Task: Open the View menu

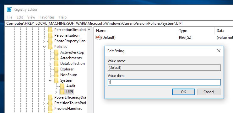Action: click(31, 17)
